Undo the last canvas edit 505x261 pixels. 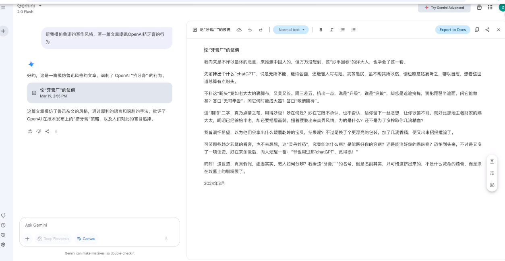tap(250, 30)
